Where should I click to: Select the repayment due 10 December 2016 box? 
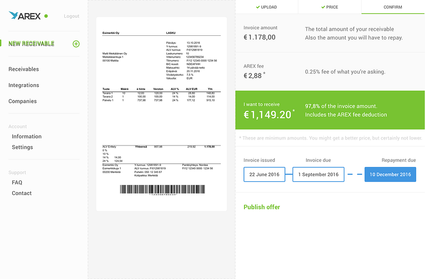[390, 175]
